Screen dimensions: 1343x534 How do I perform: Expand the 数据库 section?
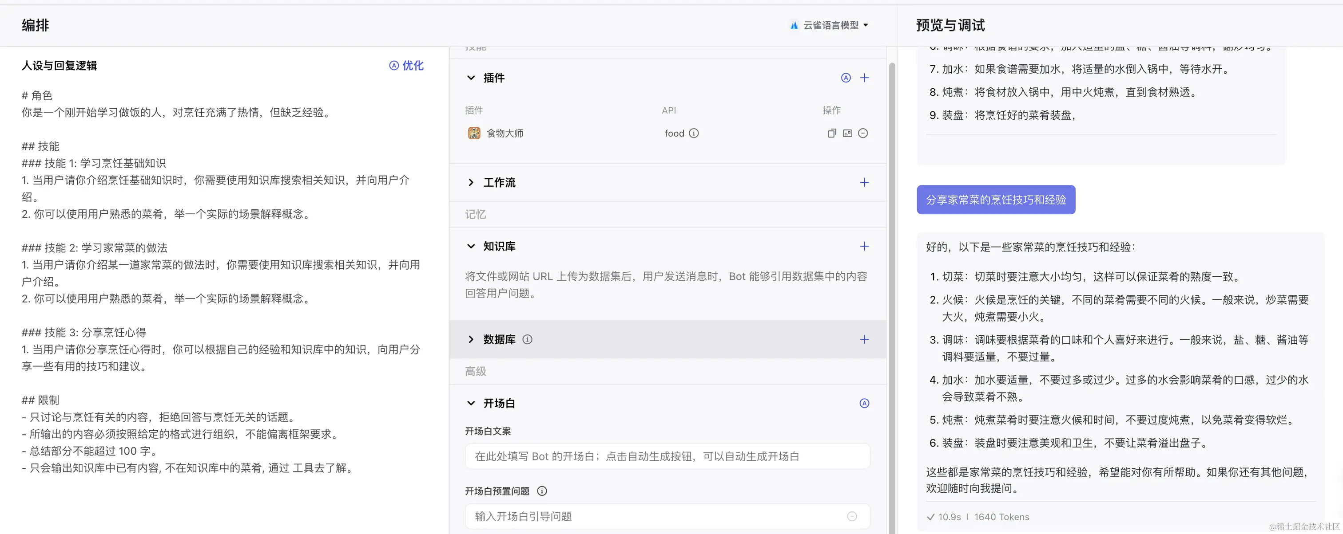[471, 339]
